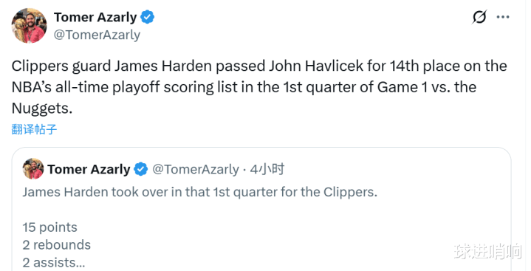The height and width of the screenshot is (271, 531).
Task: Click the blue verified badge beside Tomer Azarly
Action: point(147,17)
